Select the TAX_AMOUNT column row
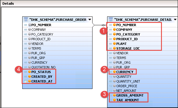This screenshot has width=178, height=108. 143,100
